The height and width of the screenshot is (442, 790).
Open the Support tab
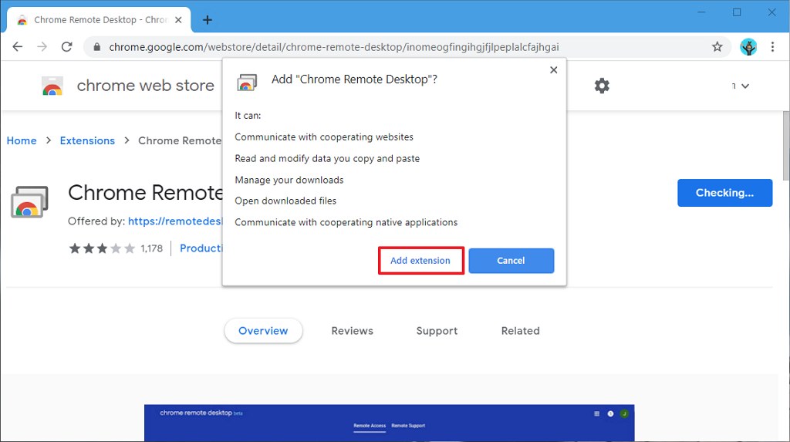point(437,331)
